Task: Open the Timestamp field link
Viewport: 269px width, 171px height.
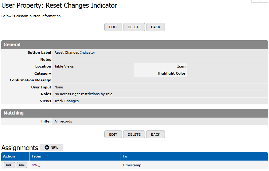Action: 132,165
